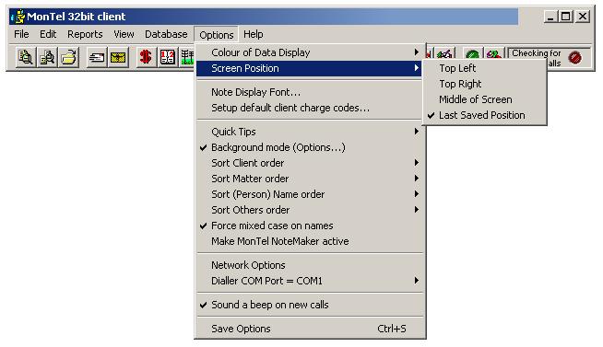This screenshot has width=603, height=347.
Task: Click the open folder toolbar icon
Action: click(69, 58)
